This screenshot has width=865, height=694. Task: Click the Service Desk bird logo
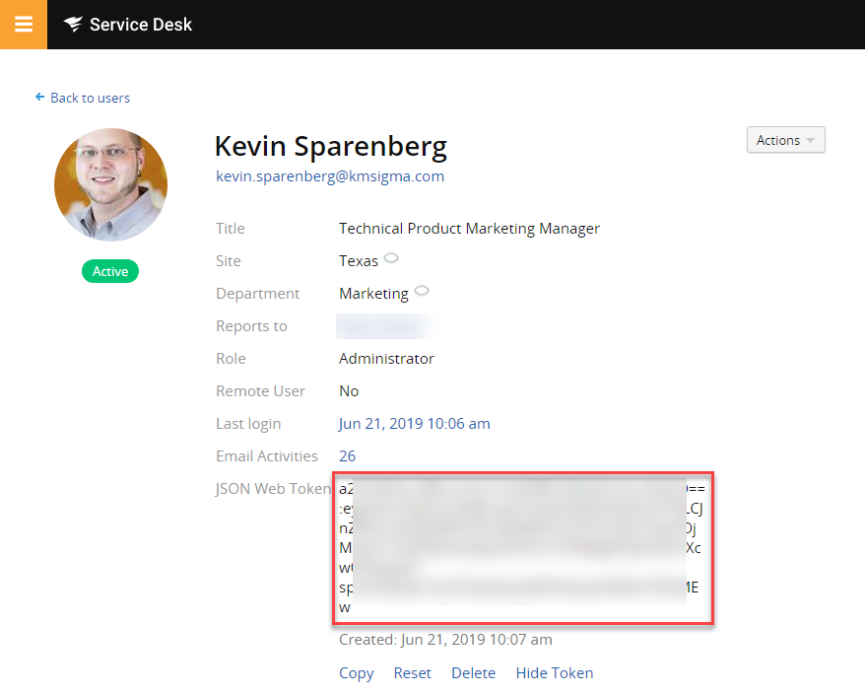tap(73, 25)
